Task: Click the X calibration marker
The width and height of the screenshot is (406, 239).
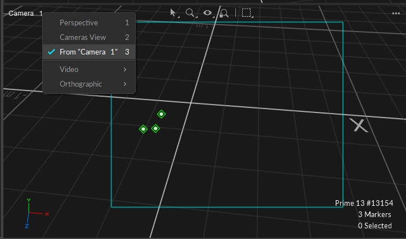Action: pos(360,125)
